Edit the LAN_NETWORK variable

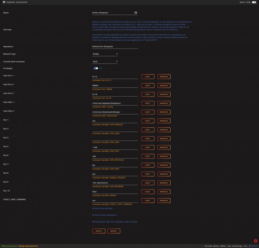pyautogui.click(x=148, y=183)
